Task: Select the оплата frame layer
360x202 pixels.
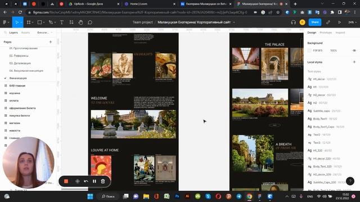Action: (13, 100)
